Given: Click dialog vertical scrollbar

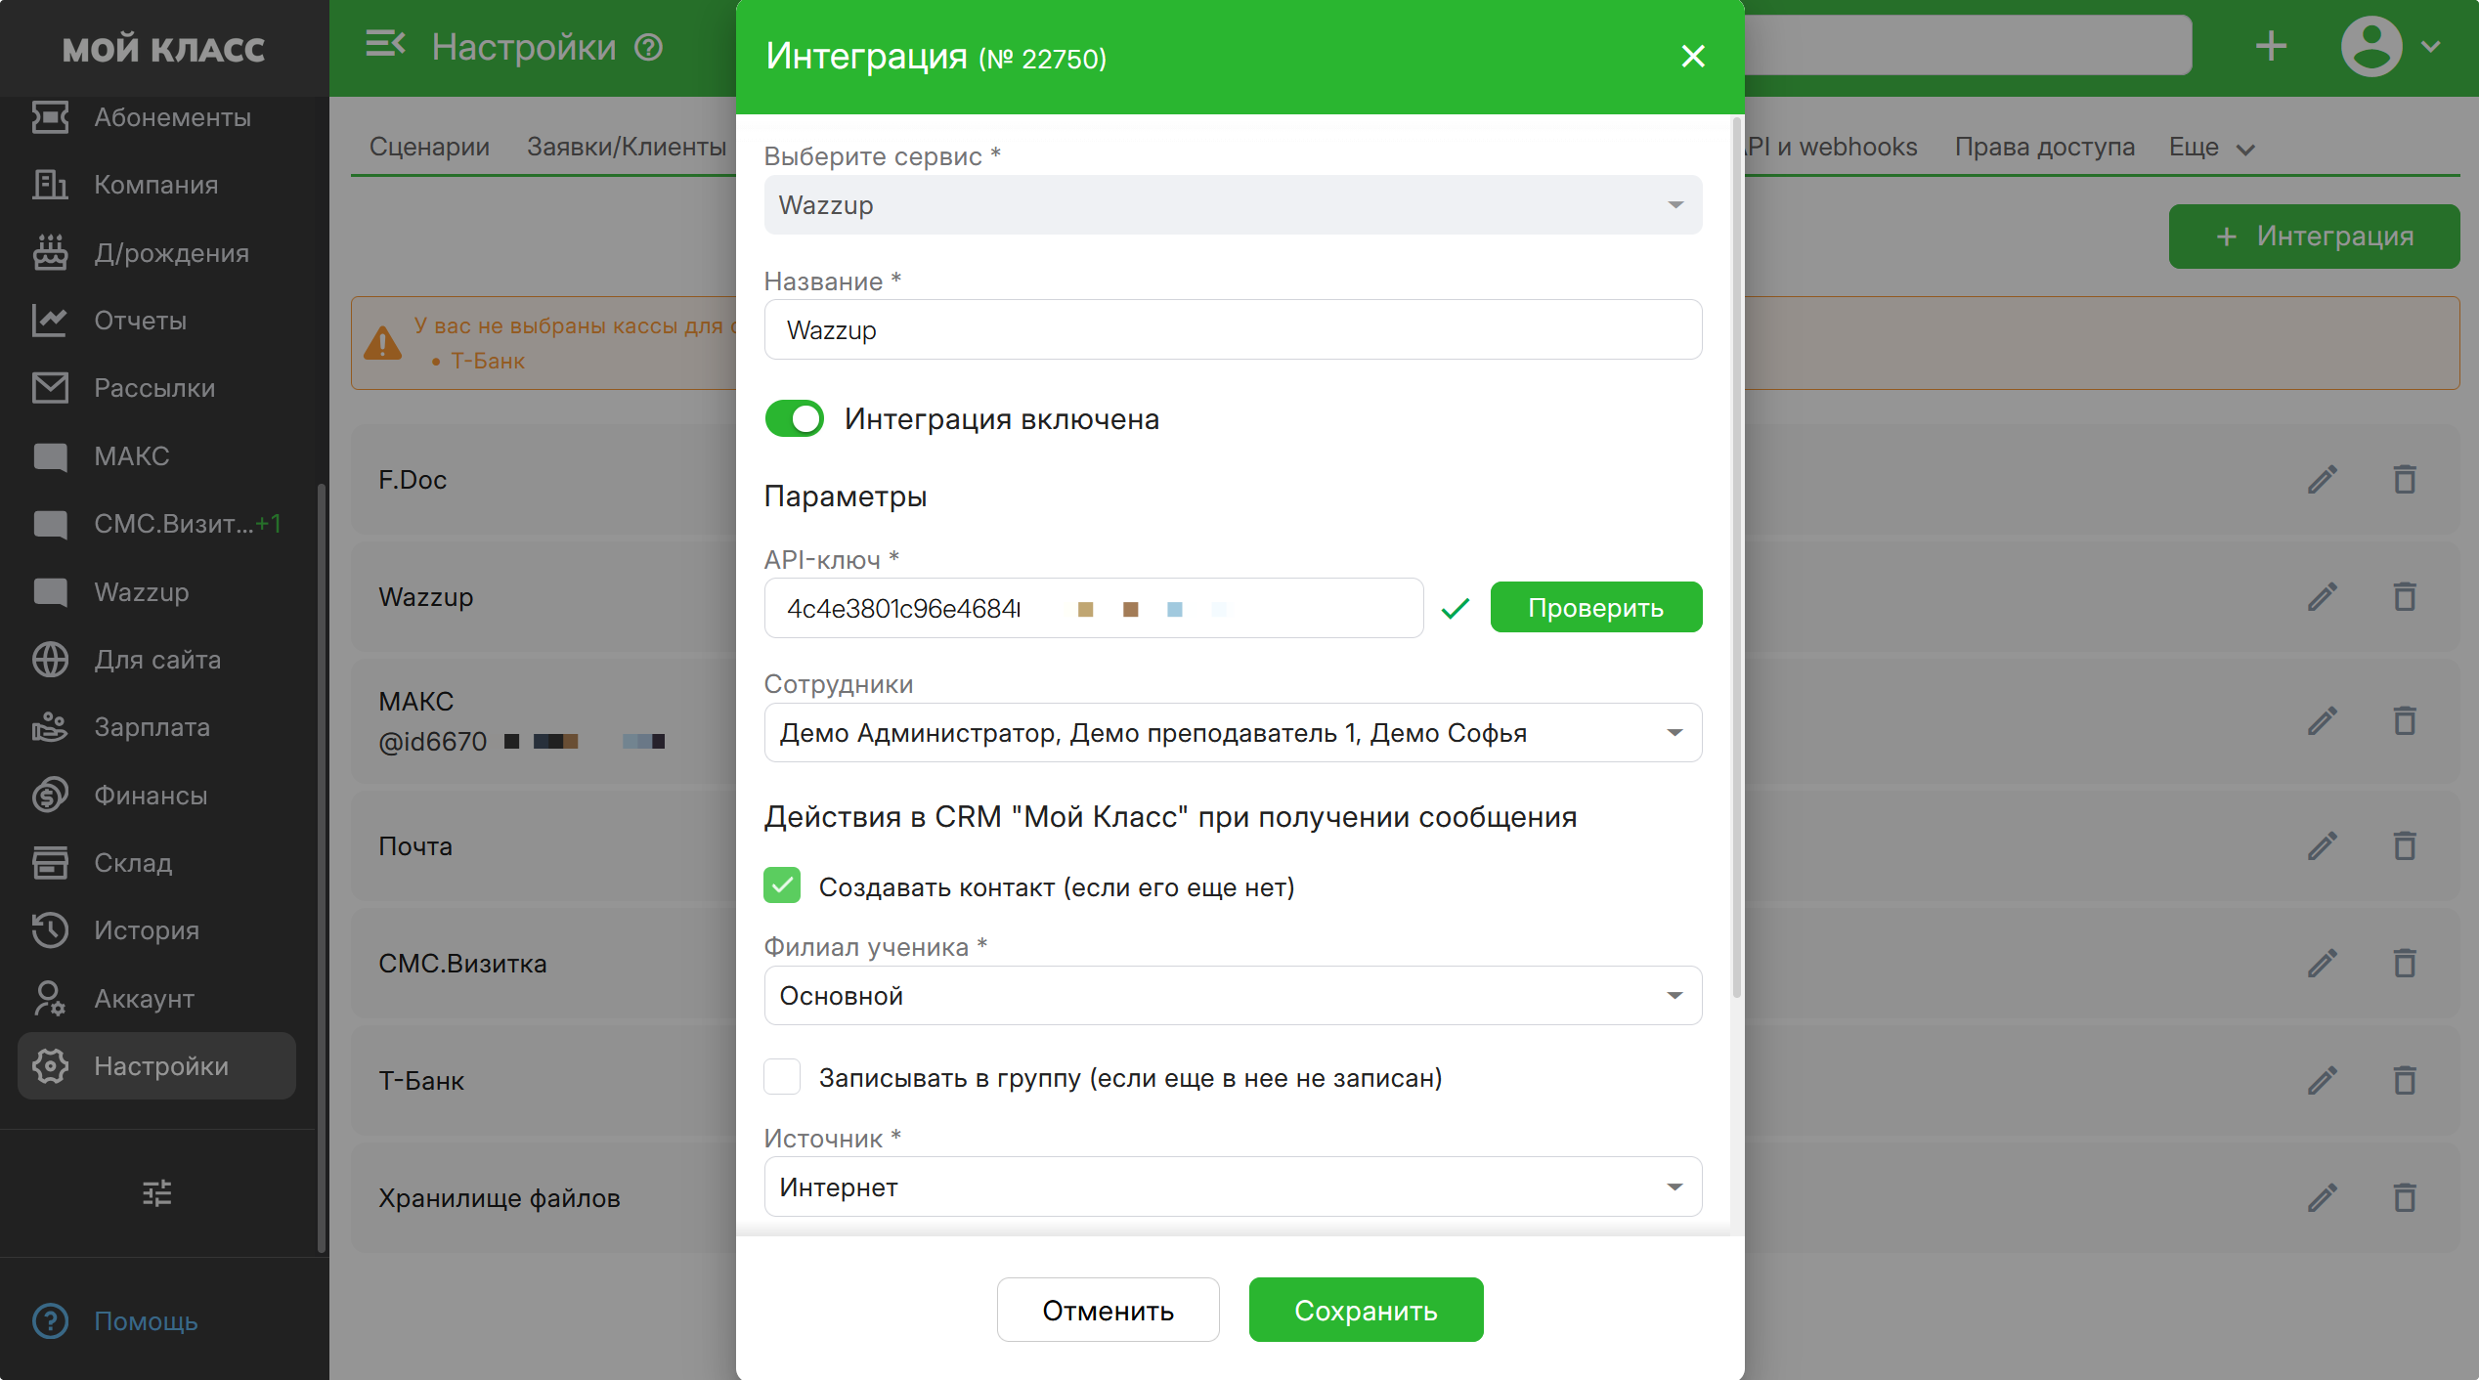Looking at the screenshot, I should click(1736, 557).
